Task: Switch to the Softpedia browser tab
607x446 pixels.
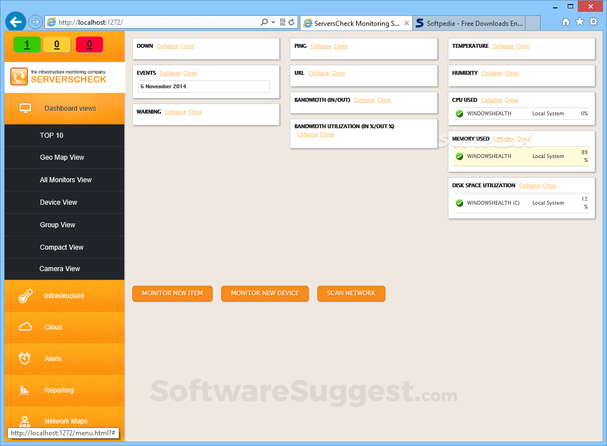Action: (470, 23)
